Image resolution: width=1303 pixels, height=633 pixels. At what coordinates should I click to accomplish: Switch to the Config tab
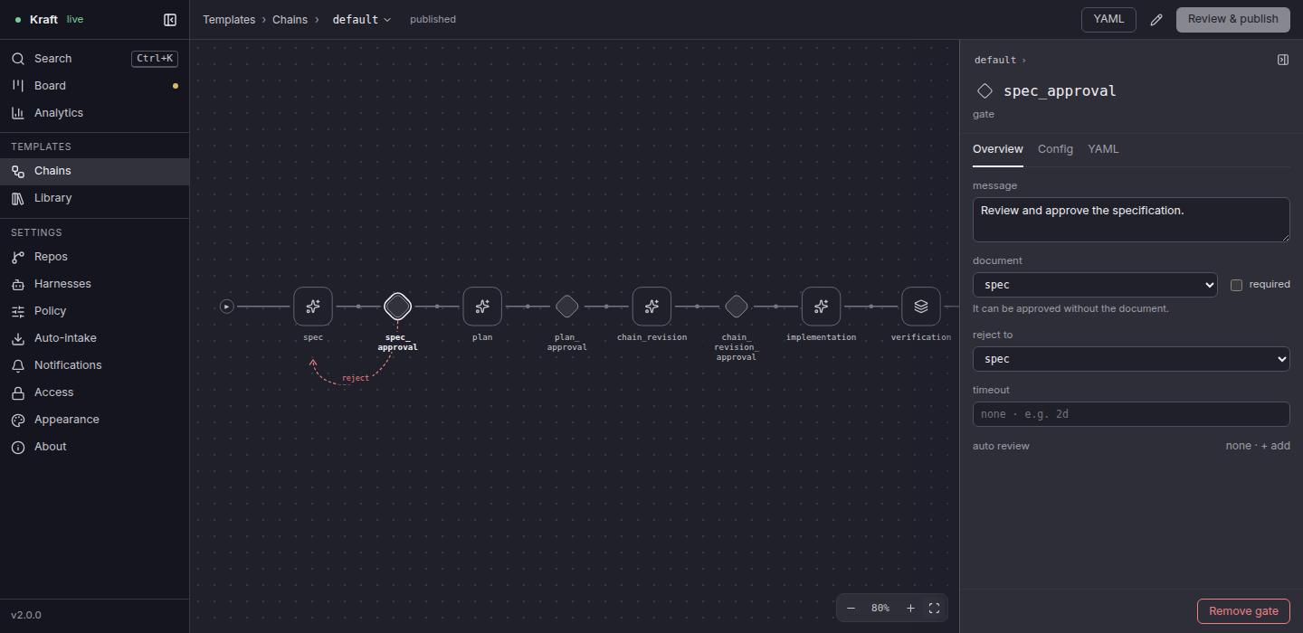coord(1055,149)
